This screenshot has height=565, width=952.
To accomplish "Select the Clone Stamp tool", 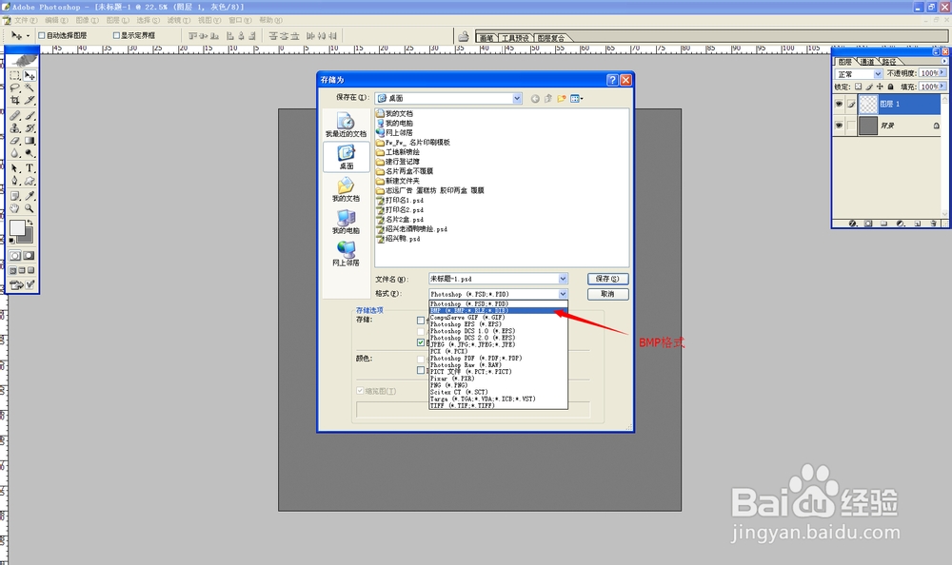I will point(15,128).
